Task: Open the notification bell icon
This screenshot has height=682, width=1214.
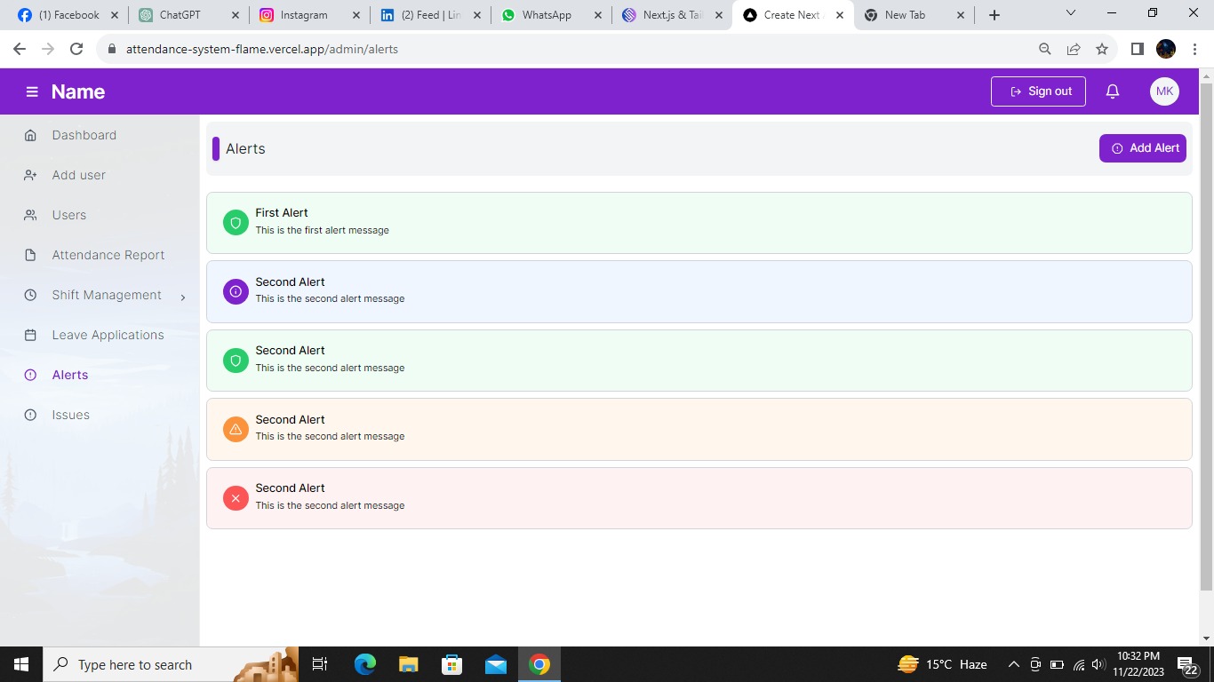Action: tap(1112, 91)
